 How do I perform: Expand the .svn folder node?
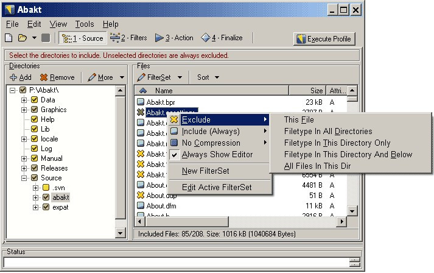36,188
